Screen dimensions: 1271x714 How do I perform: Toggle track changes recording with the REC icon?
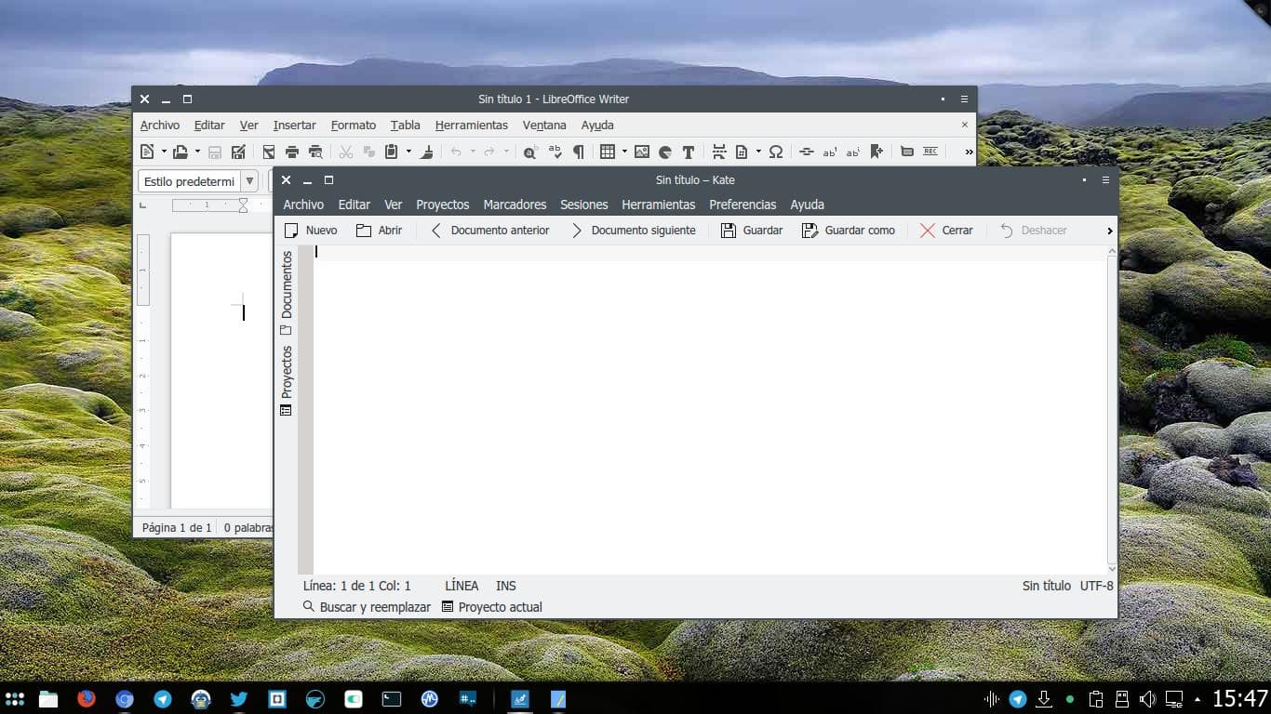point(930,152)
